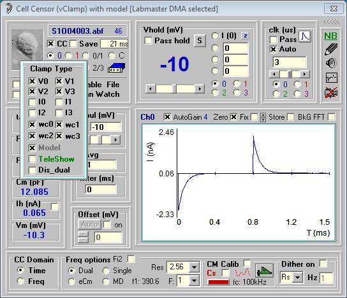The image size is (347, 298).
Task: Select the C radio button
Action: [x=112, y=55]
